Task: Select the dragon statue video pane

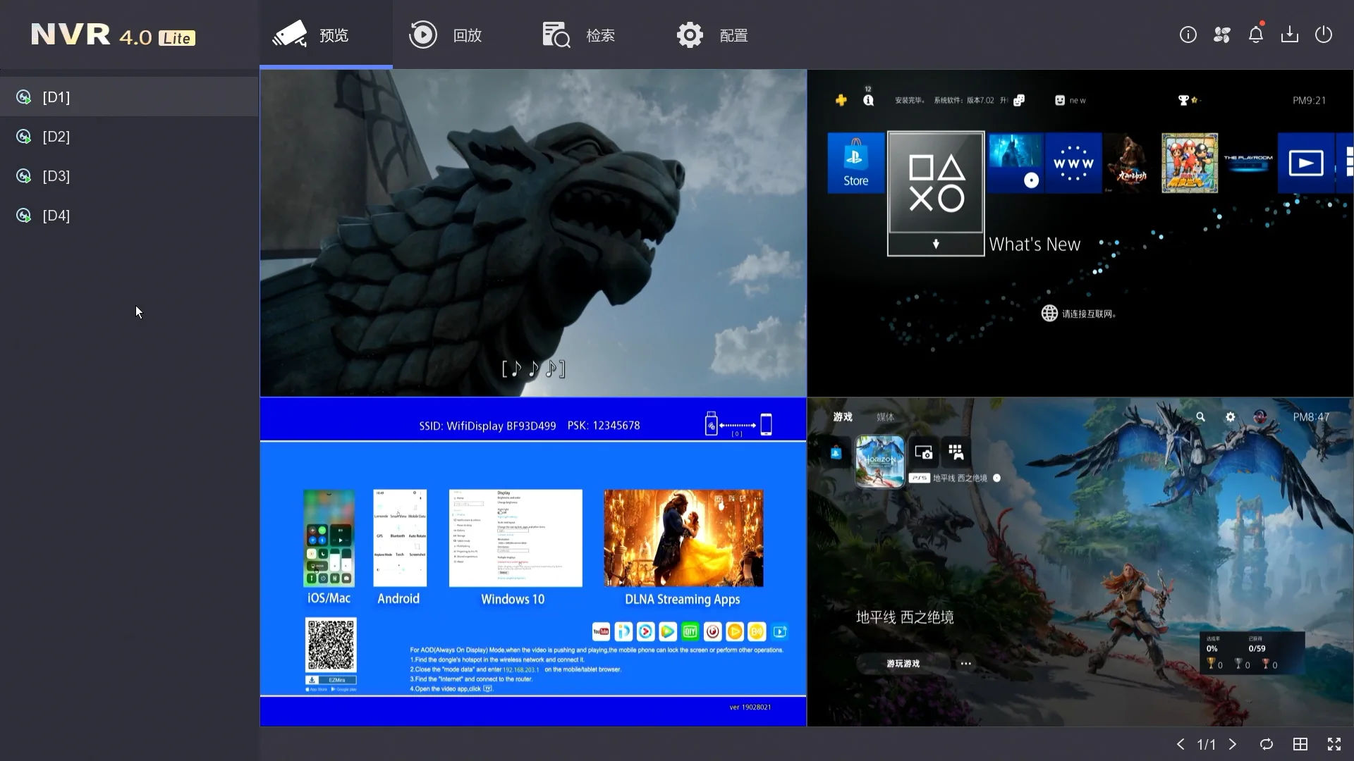Action: coord(533,233)
